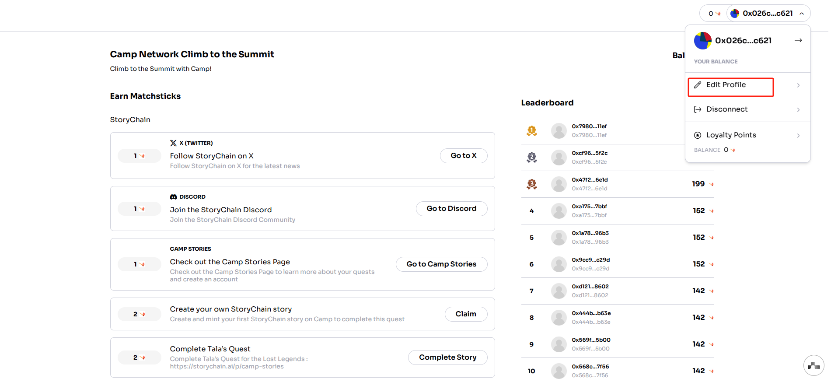Click the Complete Tala's Quest title

210,349
